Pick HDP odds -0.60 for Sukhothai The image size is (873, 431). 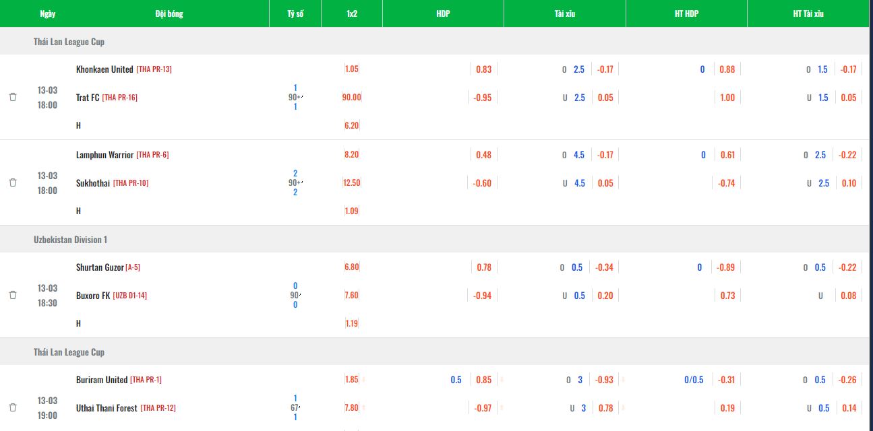point(482,183)
